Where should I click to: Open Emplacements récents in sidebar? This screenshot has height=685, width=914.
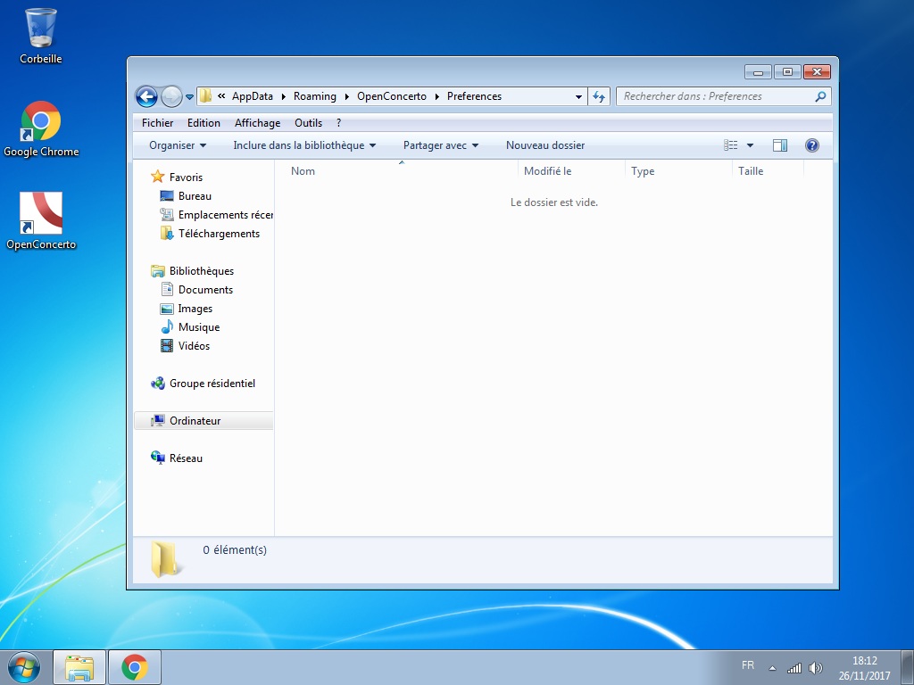[x=226, y=215]
